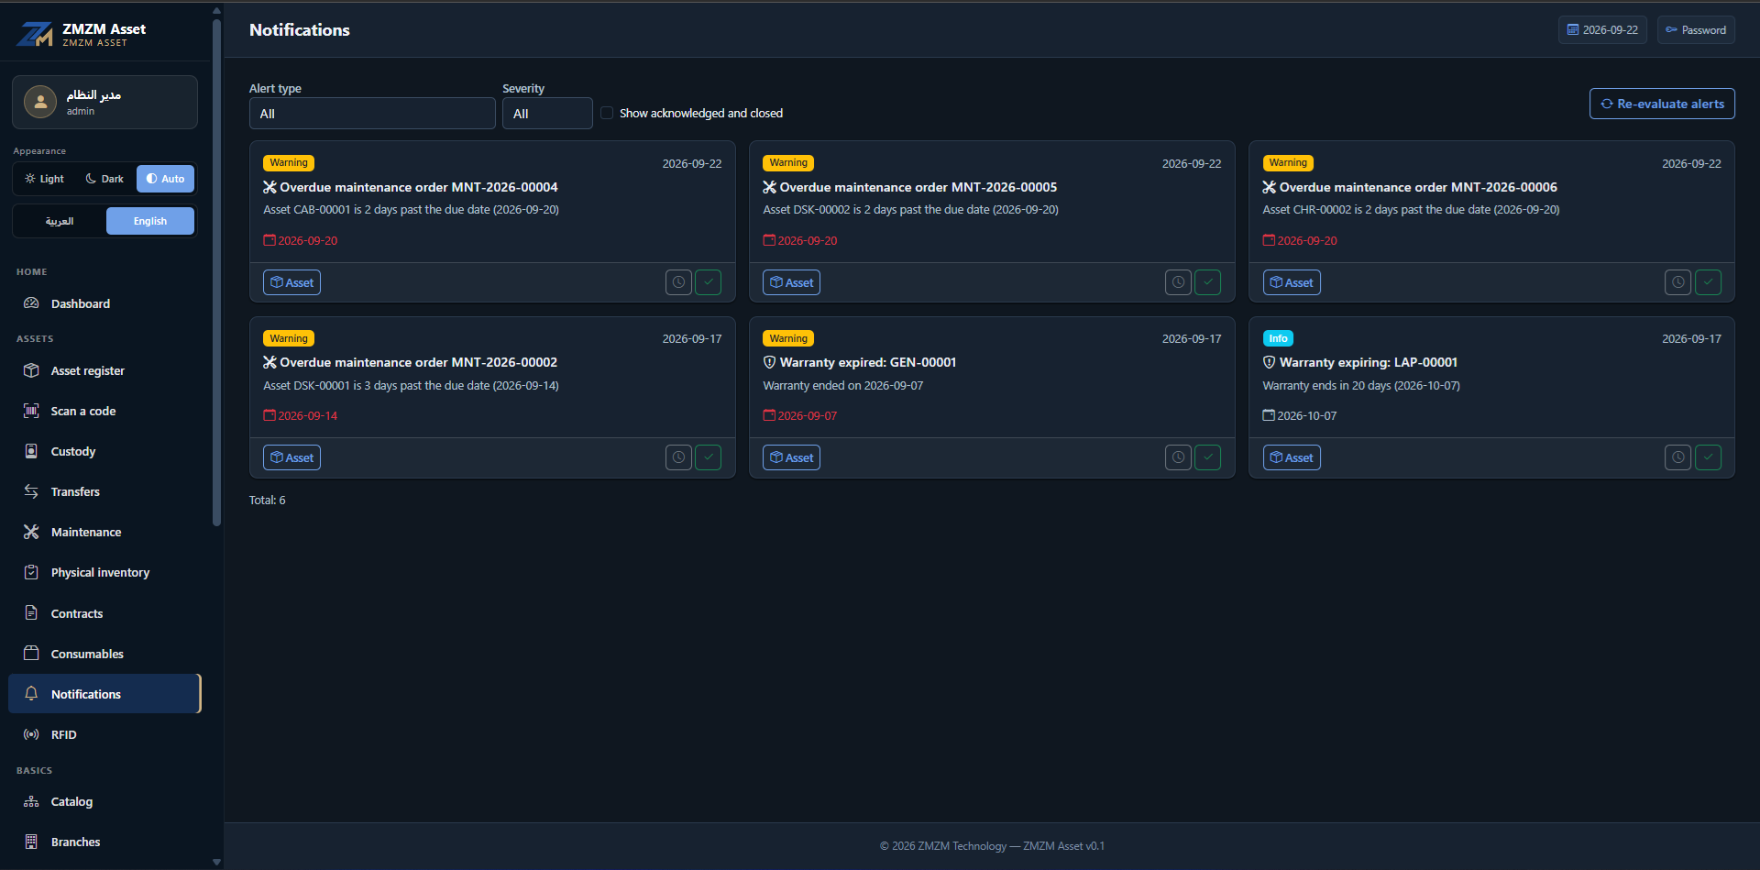Acknowledge MNT-2026-00002 alert checkmark

click(708, 457)
